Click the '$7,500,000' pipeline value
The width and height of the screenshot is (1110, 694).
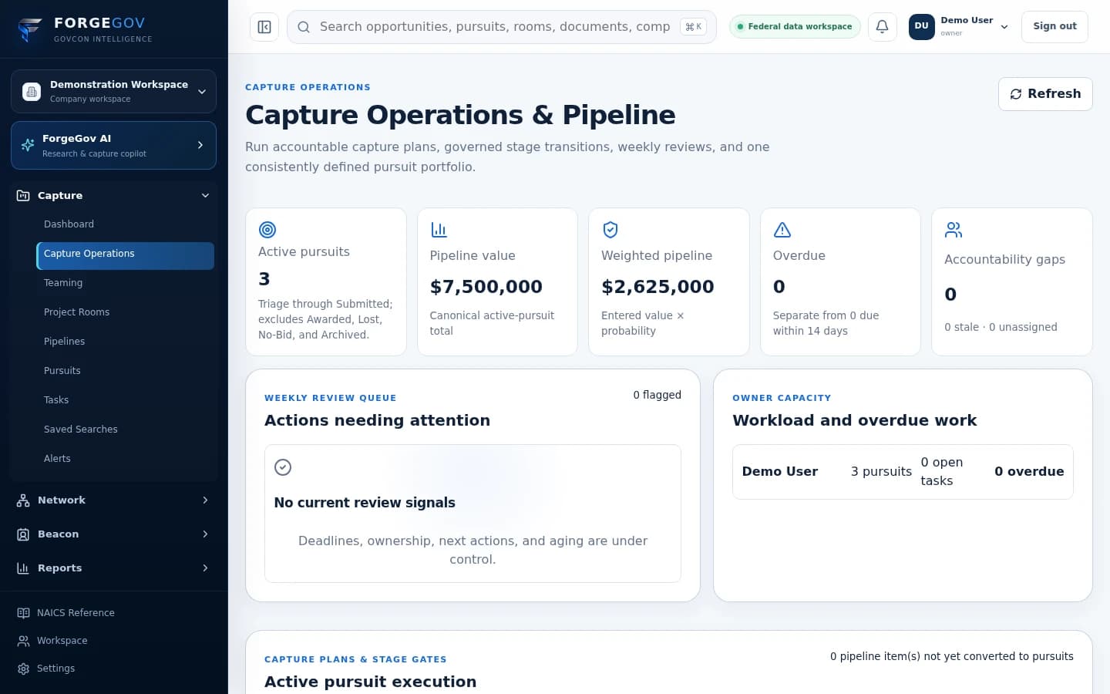(486, 287)
